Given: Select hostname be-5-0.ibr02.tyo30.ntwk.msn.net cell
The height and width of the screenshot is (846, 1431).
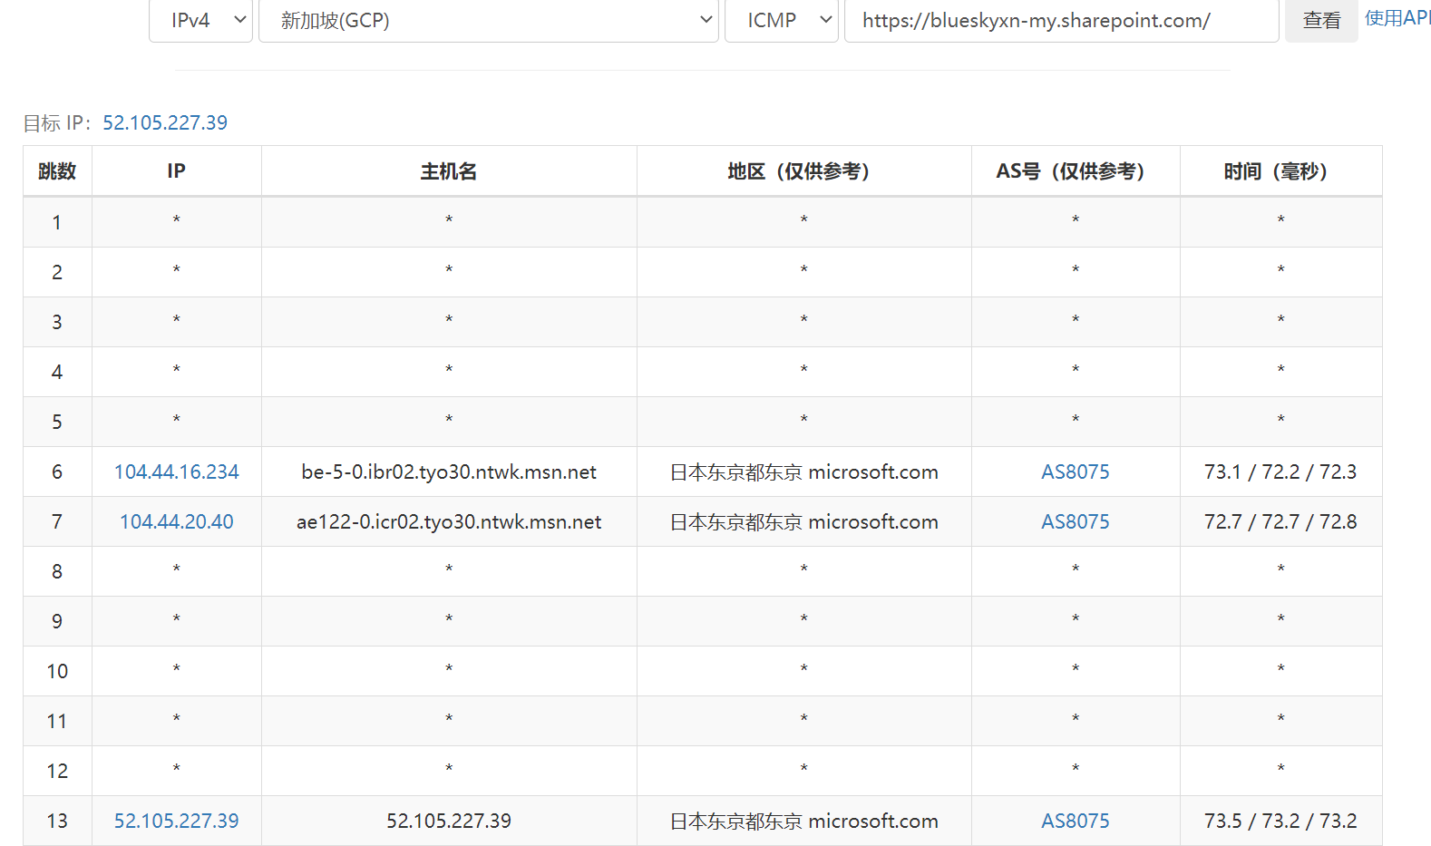Looking at the screenshot, I should click(449, 472).
